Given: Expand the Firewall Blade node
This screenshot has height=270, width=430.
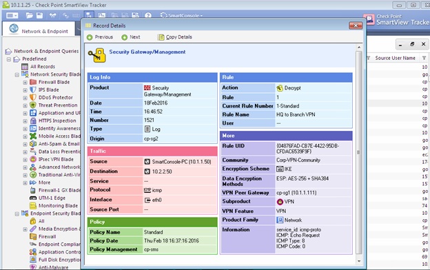Looking at the screenshot, I should 25,82.
